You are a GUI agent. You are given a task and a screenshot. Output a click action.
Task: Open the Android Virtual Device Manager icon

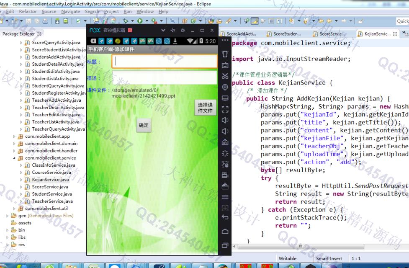[66, 21]
